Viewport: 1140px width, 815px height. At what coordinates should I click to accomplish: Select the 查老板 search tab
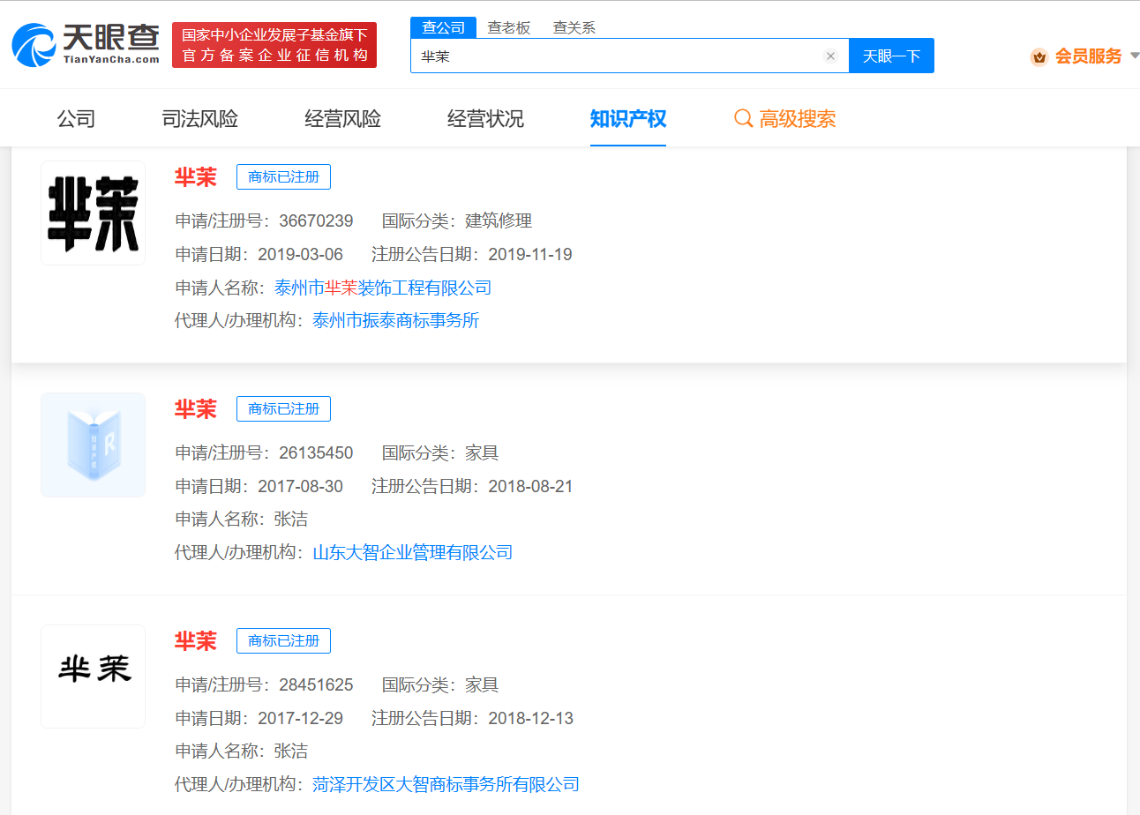509,27
